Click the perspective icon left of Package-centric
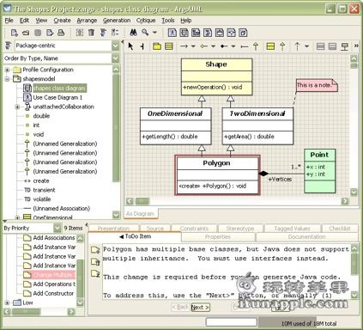 [x=9, y=46]
